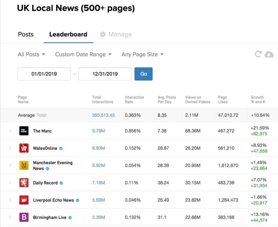Sort by Avg. Posts Per Day column

[x=167, y=100]
